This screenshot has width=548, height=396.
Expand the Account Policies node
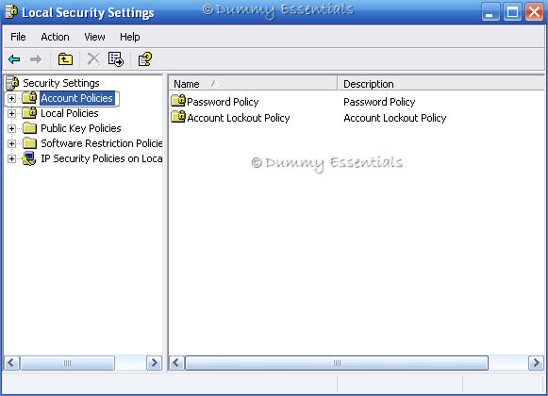click(11, 99)
